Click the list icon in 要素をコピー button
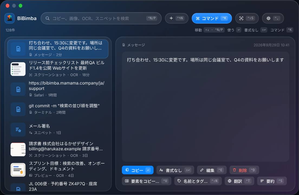Viewport: 299px width, 195px height. click(x=127, y=181)
